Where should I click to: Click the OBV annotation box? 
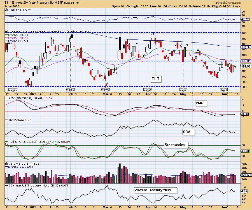point(188,132)
